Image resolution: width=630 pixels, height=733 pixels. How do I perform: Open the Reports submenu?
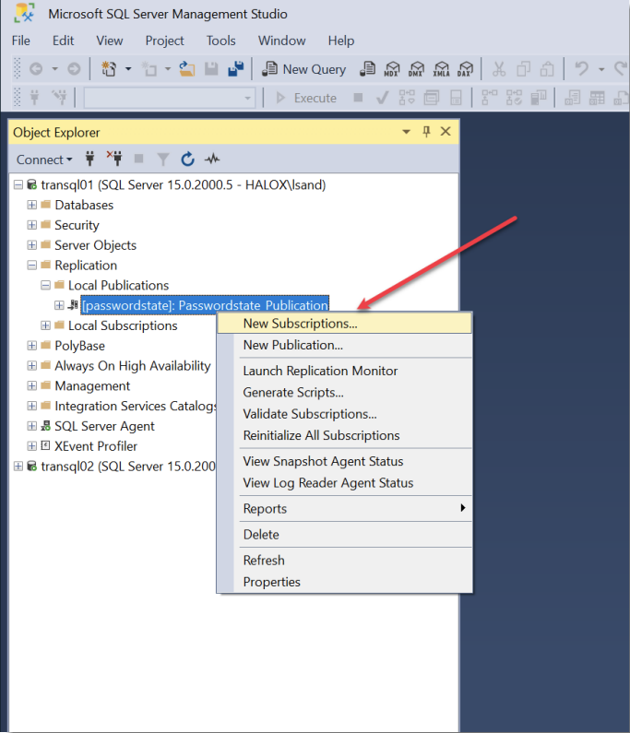tap(345, 509)
